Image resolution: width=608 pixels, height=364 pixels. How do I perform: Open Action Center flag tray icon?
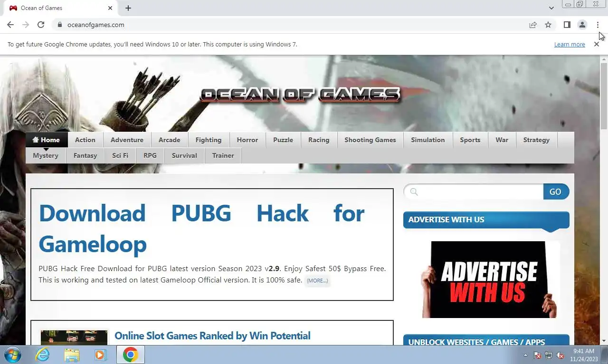pos(537,355)
